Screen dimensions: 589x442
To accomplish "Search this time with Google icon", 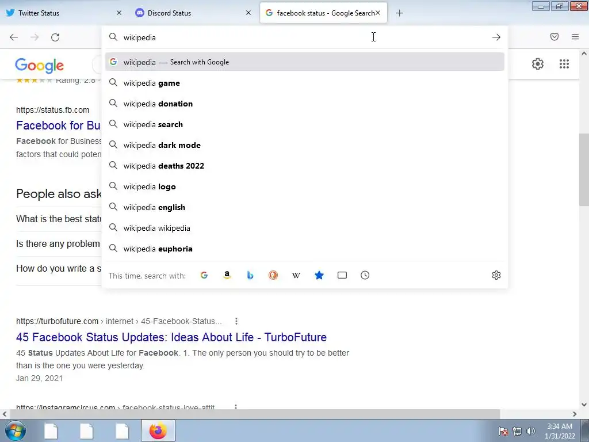I will click(x=204, y=275).
